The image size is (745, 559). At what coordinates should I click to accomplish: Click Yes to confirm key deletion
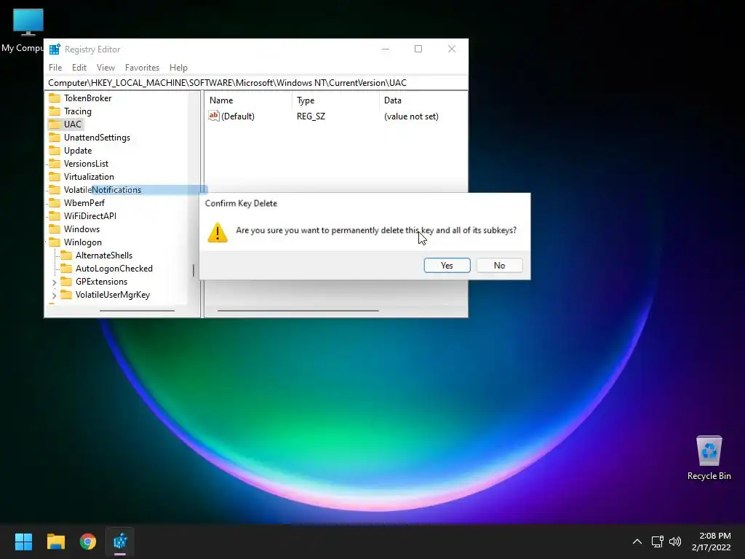coord(447,265)
